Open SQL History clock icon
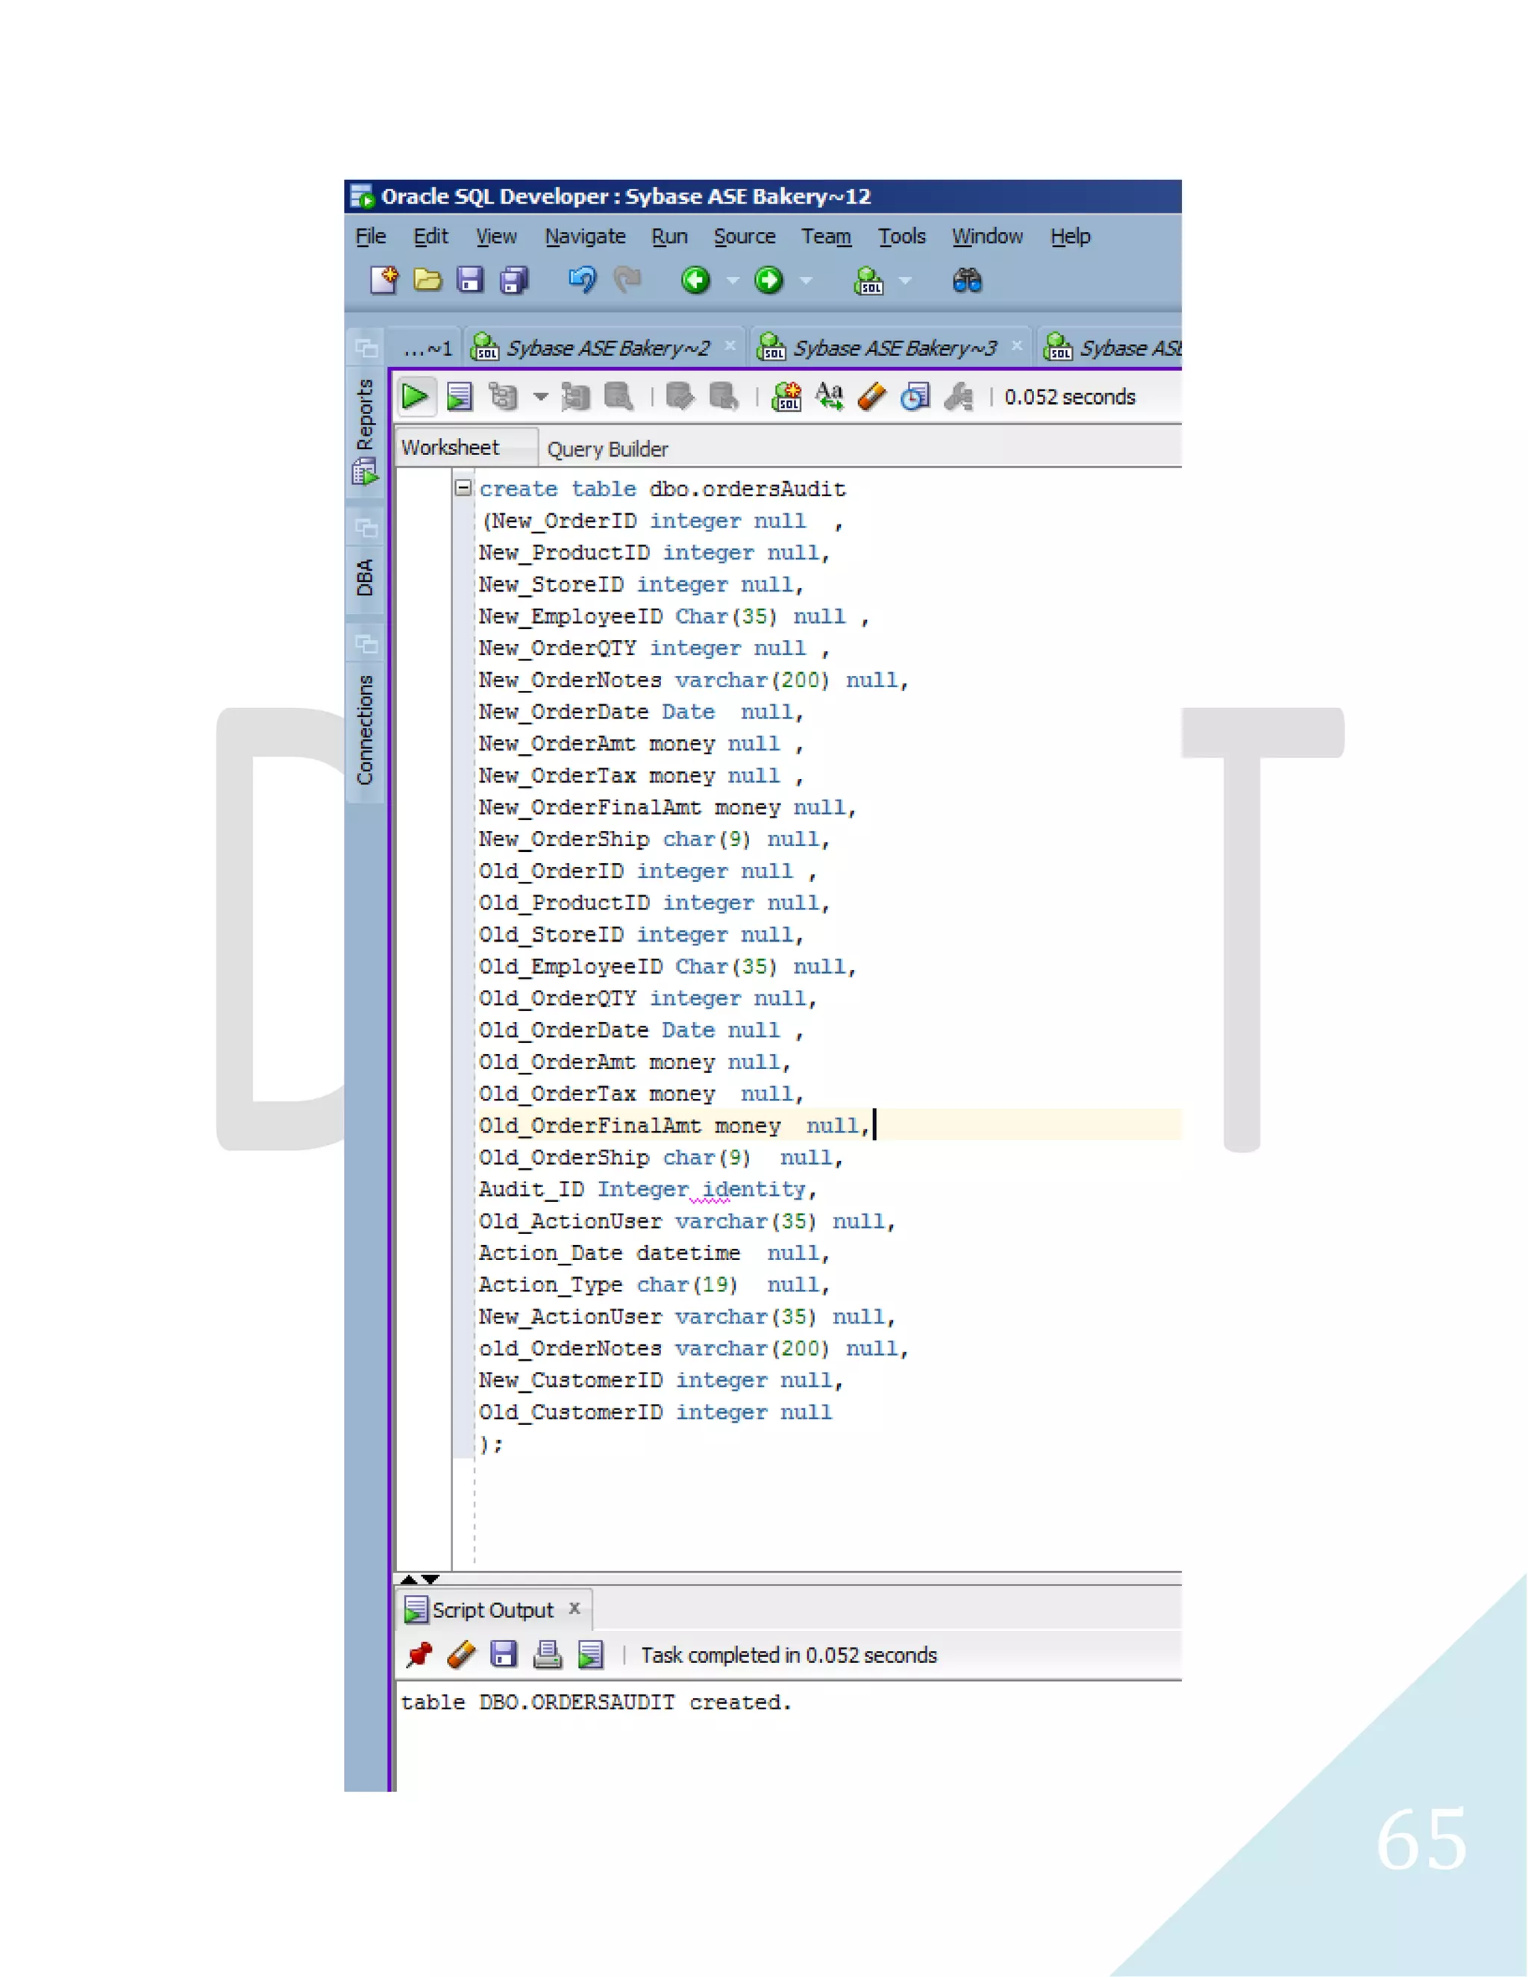 [x=914, y=396]
